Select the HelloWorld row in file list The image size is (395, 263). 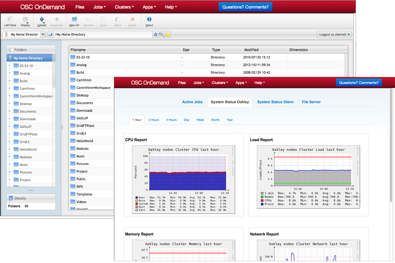click(92, 141)
